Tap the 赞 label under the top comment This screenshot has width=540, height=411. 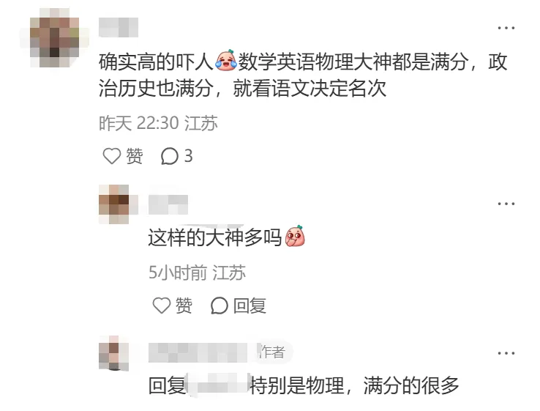135,156
